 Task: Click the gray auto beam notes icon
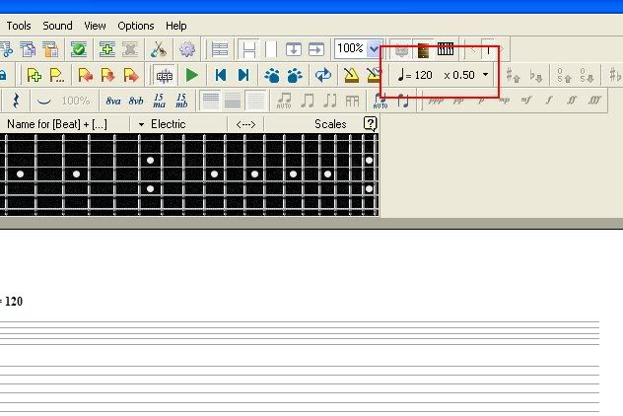(284, 101)
